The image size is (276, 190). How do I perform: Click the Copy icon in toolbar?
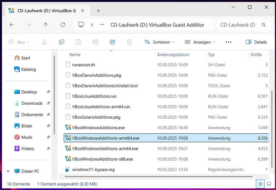(61, 42)
